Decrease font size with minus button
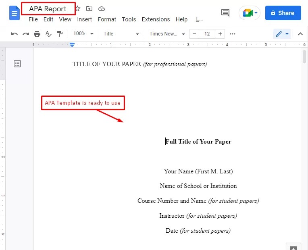308x250 pixels. tap(194, 34)
